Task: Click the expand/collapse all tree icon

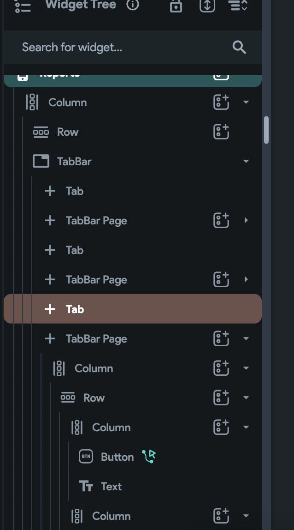Action: point(207,6)
